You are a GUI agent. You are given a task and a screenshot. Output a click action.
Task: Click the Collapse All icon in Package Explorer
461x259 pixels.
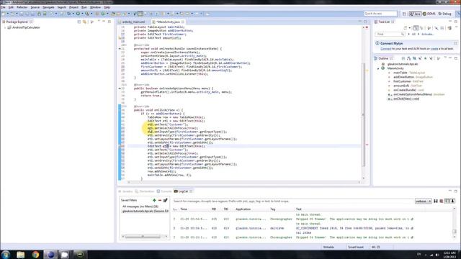(79, 22)
